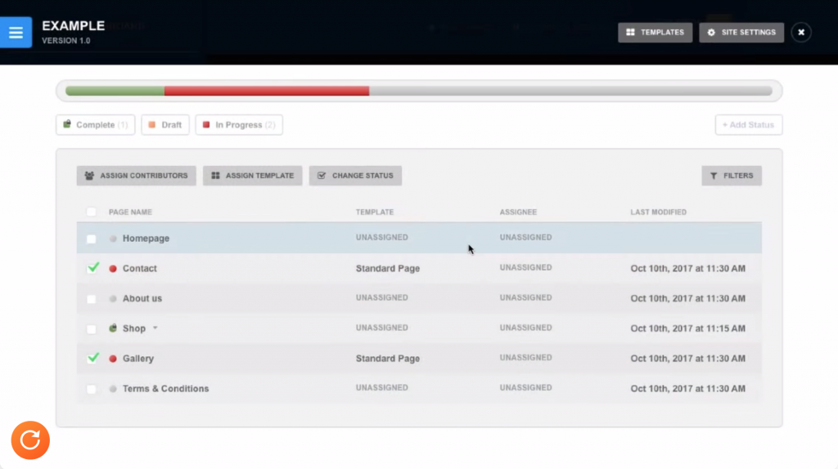Click the gray status dot beside Homepage
838x469 pixels.
113,239
